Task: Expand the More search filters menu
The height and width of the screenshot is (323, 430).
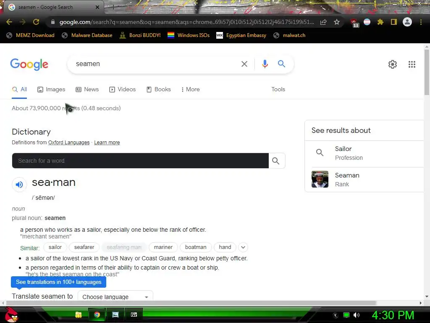Action: coord(190,89)
